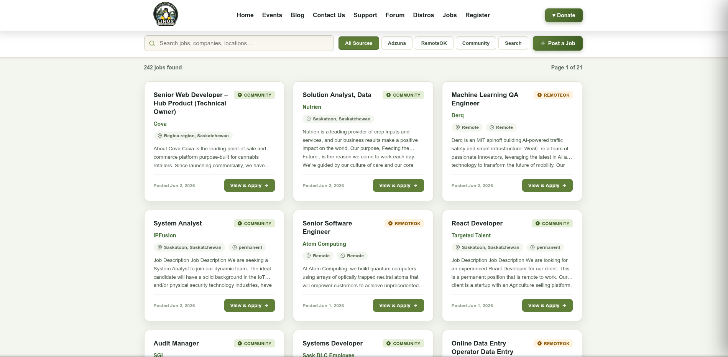
Task: Open the Solution Analyst, Data title
Action: point(337,95)
